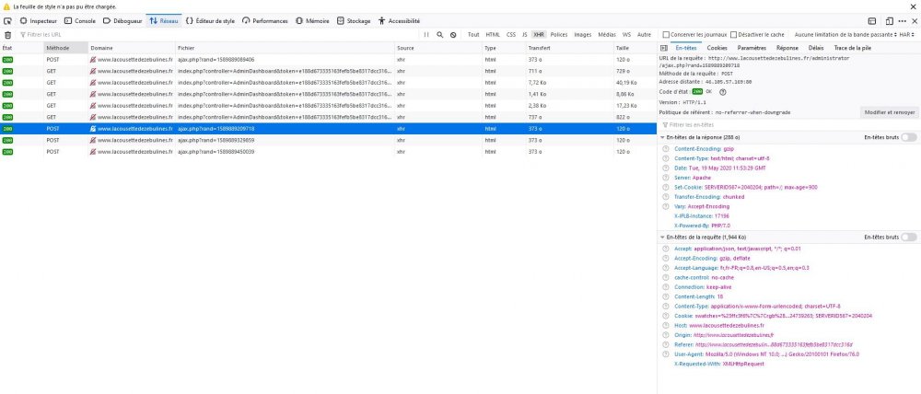Open the Réponse details tab
Image resolution: width=921 pixels, height=394 pixels.
787,48
